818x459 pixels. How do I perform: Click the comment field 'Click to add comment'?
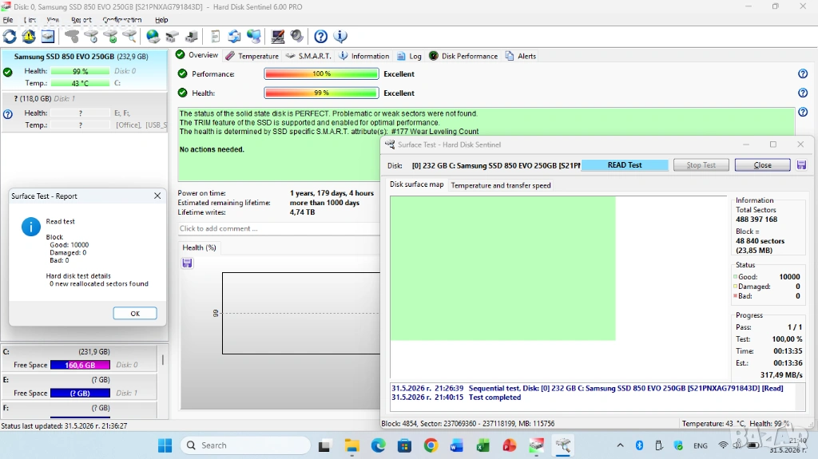[279, 228]
